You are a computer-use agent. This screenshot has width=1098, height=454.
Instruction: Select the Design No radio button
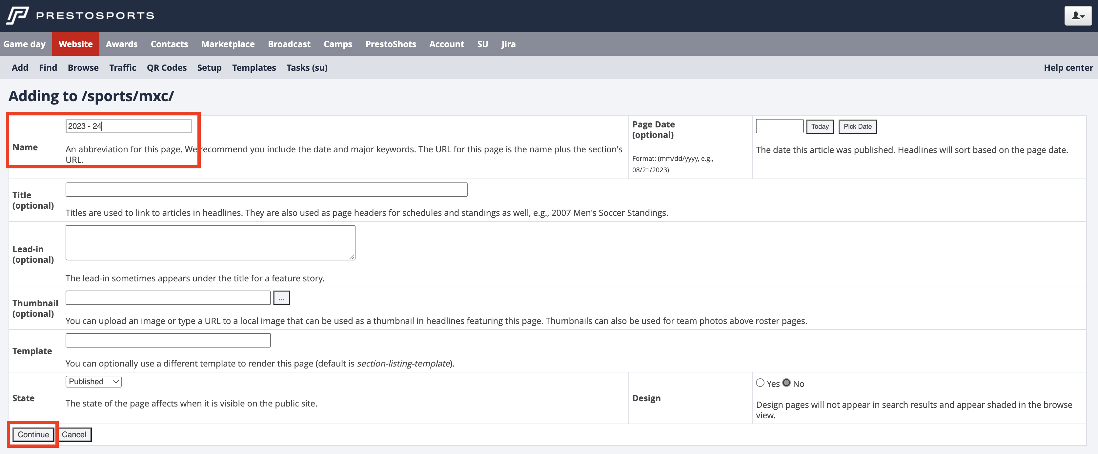coord(786,383)
